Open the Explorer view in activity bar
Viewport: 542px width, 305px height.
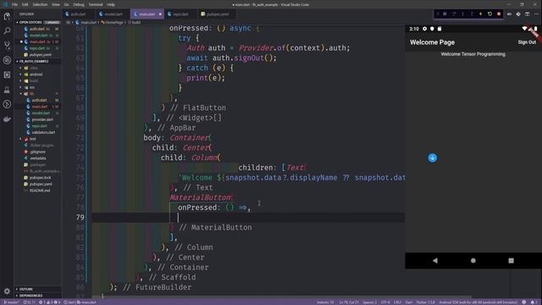coord(7,16)
